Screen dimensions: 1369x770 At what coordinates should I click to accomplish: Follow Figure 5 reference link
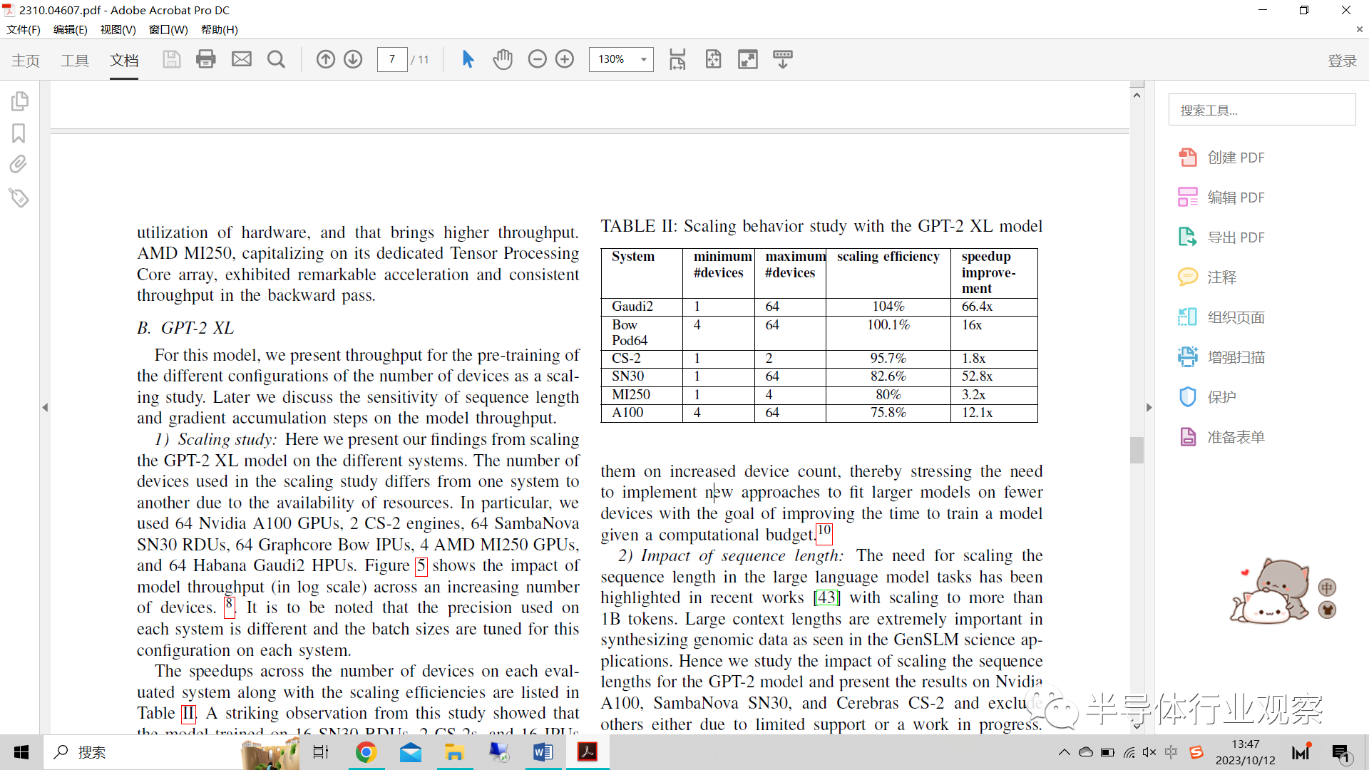[x=421, y=566]
